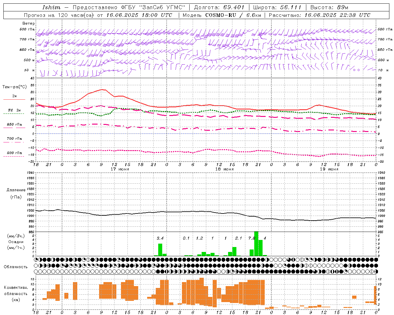Viewport: 394px width, 315px height.
Task: Click the station name "Ishim" in the header
Action: point(51,7)
